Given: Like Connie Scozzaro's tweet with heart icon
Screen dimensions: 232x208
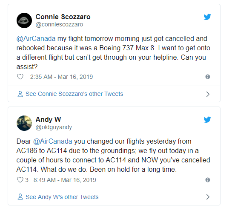Looking at the screenshot, I should coord(20,77).
